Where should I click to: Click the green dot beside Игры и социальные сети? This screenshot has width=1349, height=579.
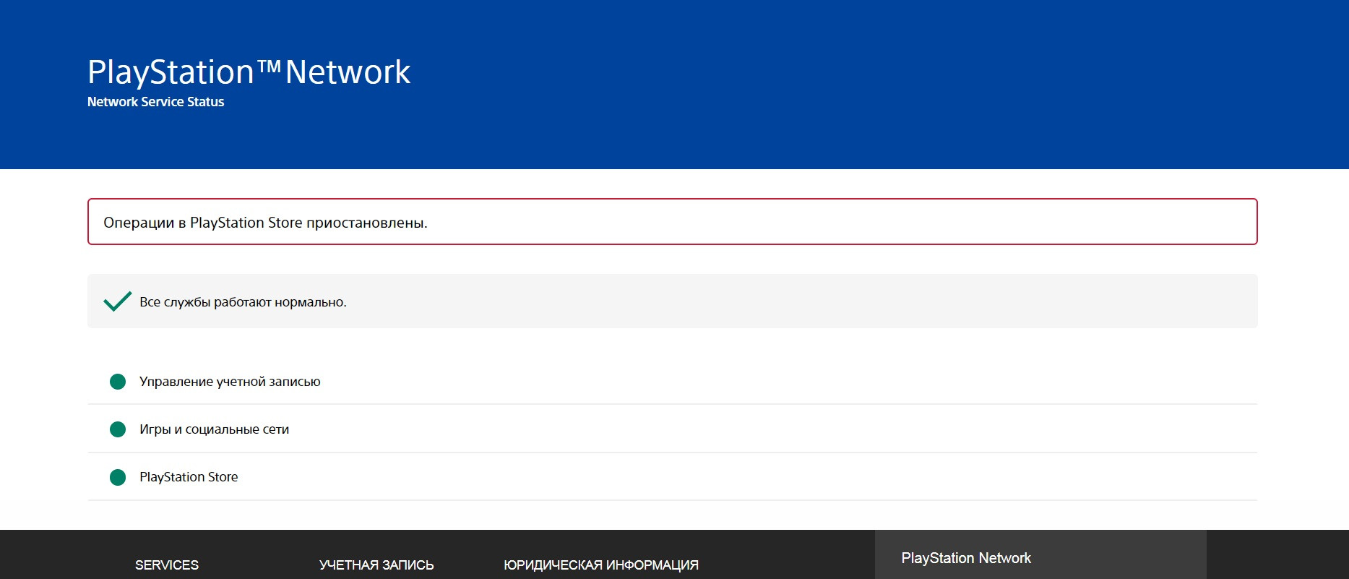pos(118,429)
